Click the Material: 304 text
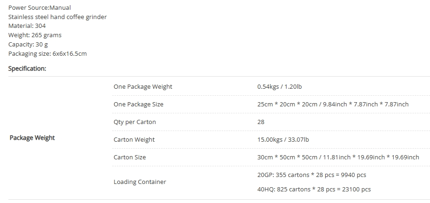 (27, 26)
